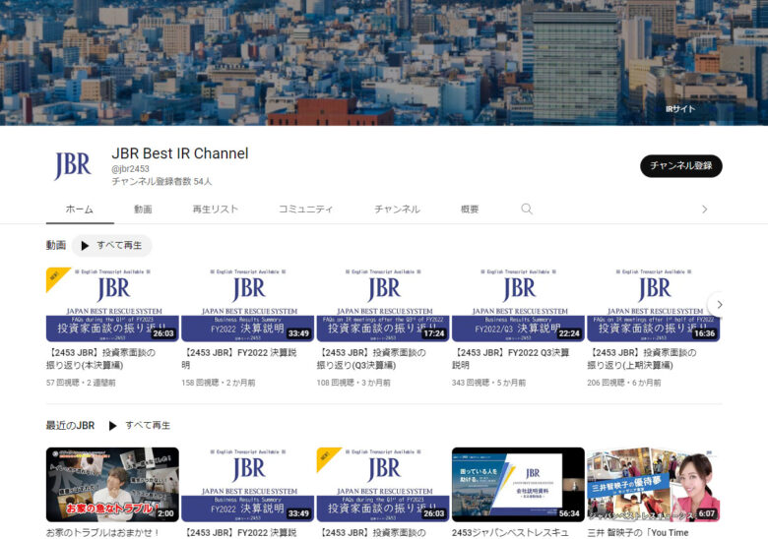Subscribe using the チャンネル登録 button
Screen dimensions: 768x539
[680, 166]
